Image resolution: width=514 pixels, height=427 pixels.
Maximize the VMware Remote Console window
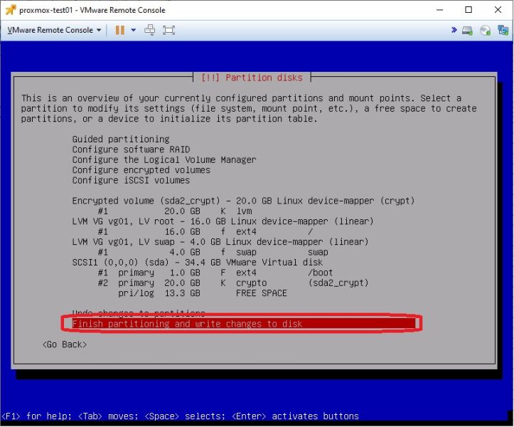469,10
